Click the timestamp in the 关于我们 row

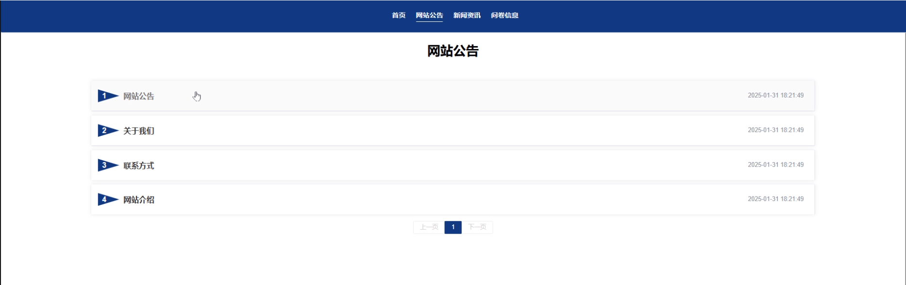(775, 130)
